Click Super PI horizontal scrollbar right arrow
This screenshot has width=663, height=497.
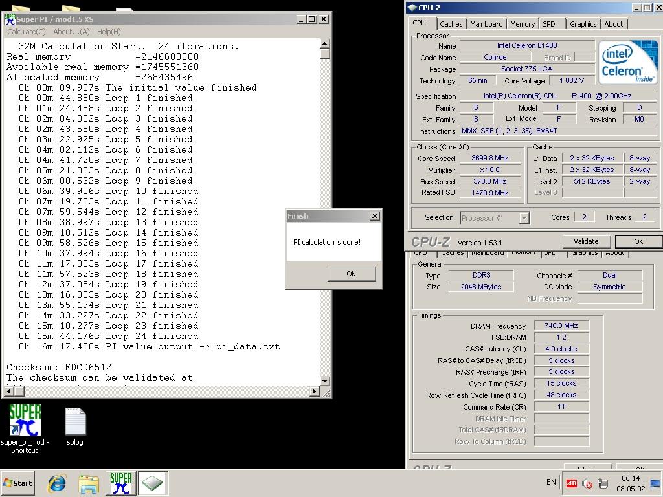point(314,392)
